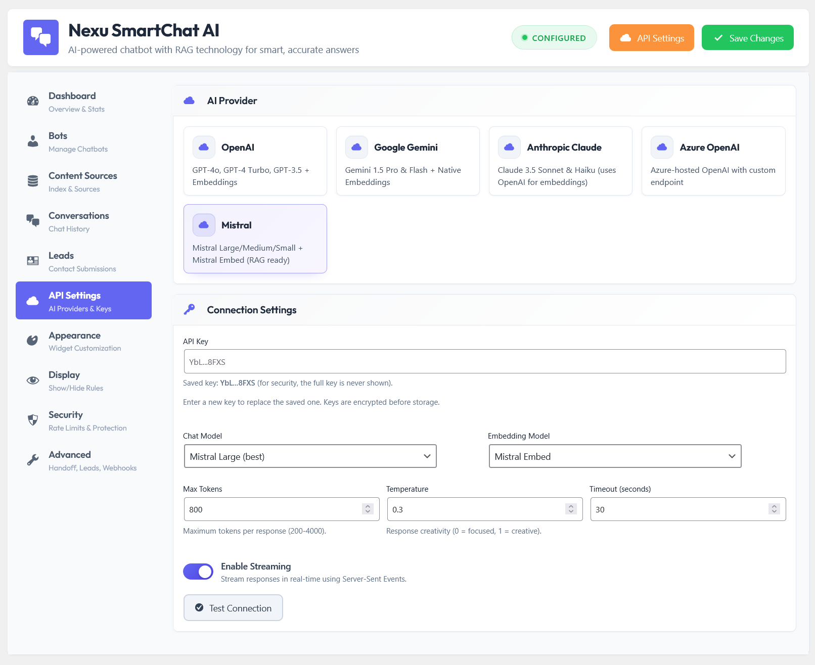Click the cloud icon on orange API Settings button
Screen dimensions: 815x665
point(625,38)
